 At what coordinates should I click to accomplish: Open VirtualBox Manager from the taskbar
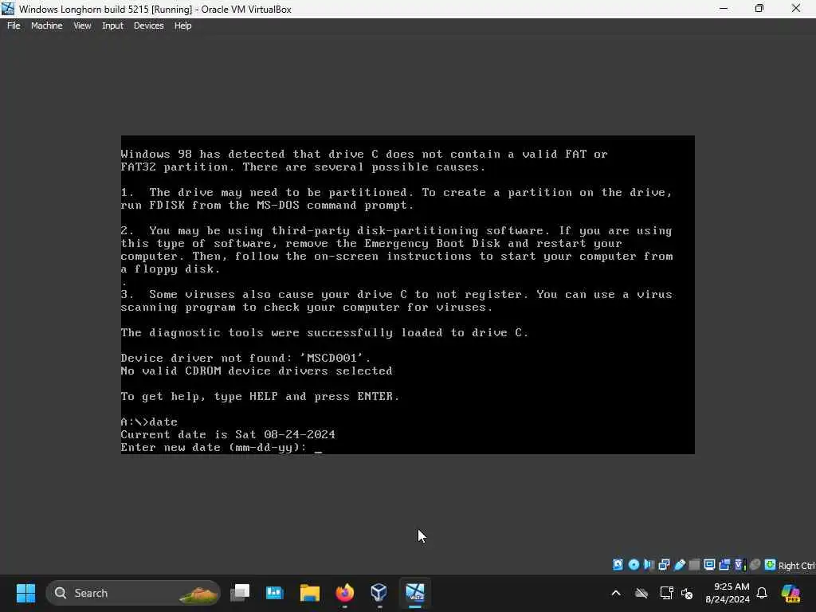coord(379,593)
